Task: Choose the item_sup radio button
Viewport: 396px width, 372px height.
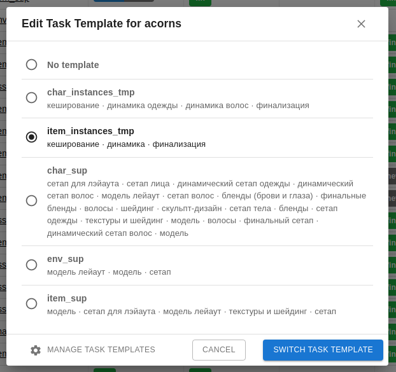Action: pyautogui.click(x=31, y=304)
